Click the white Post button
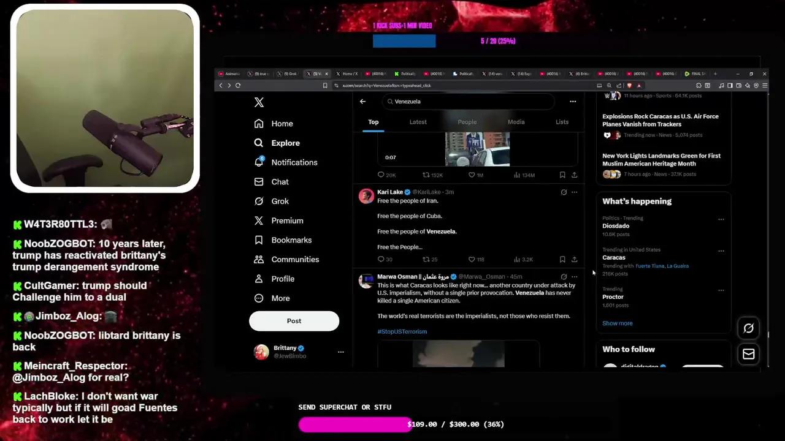785x441 pixels. (294, 321)
